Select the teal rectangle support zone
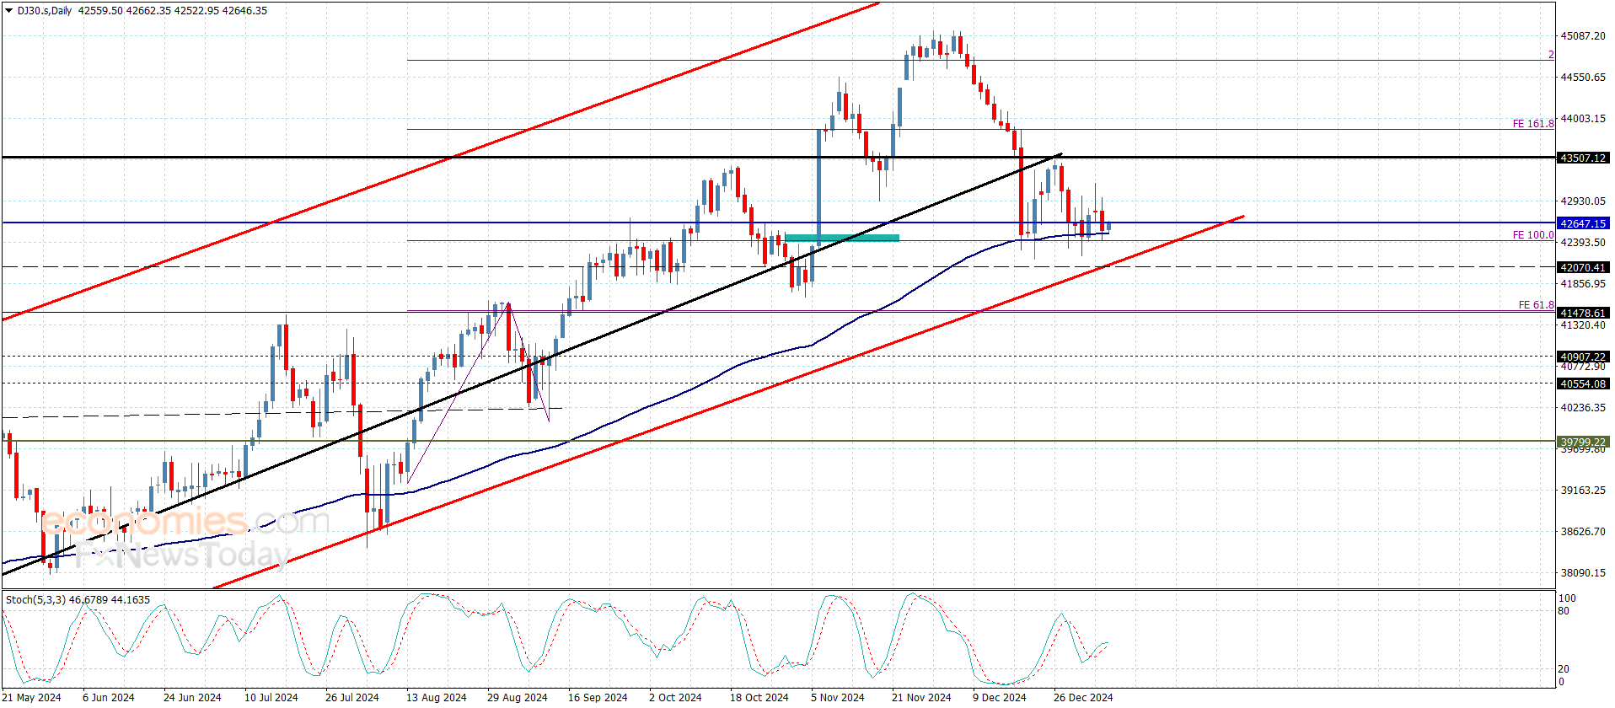 [842, 238]
